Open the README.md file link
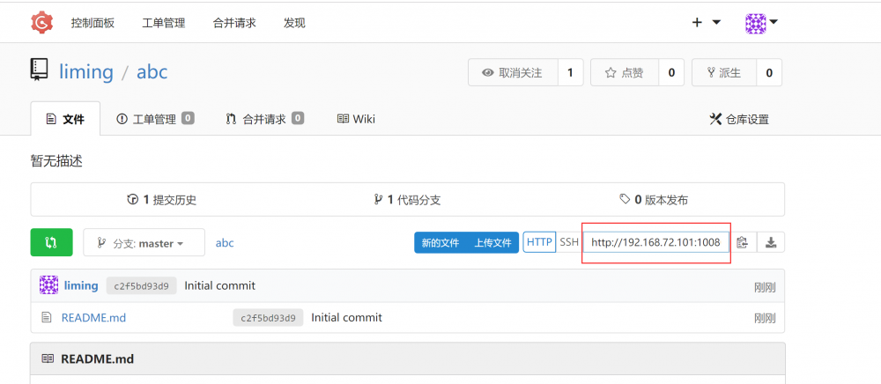Image resolution: width=881 pixels, height=384 pixels. point(94,318)
